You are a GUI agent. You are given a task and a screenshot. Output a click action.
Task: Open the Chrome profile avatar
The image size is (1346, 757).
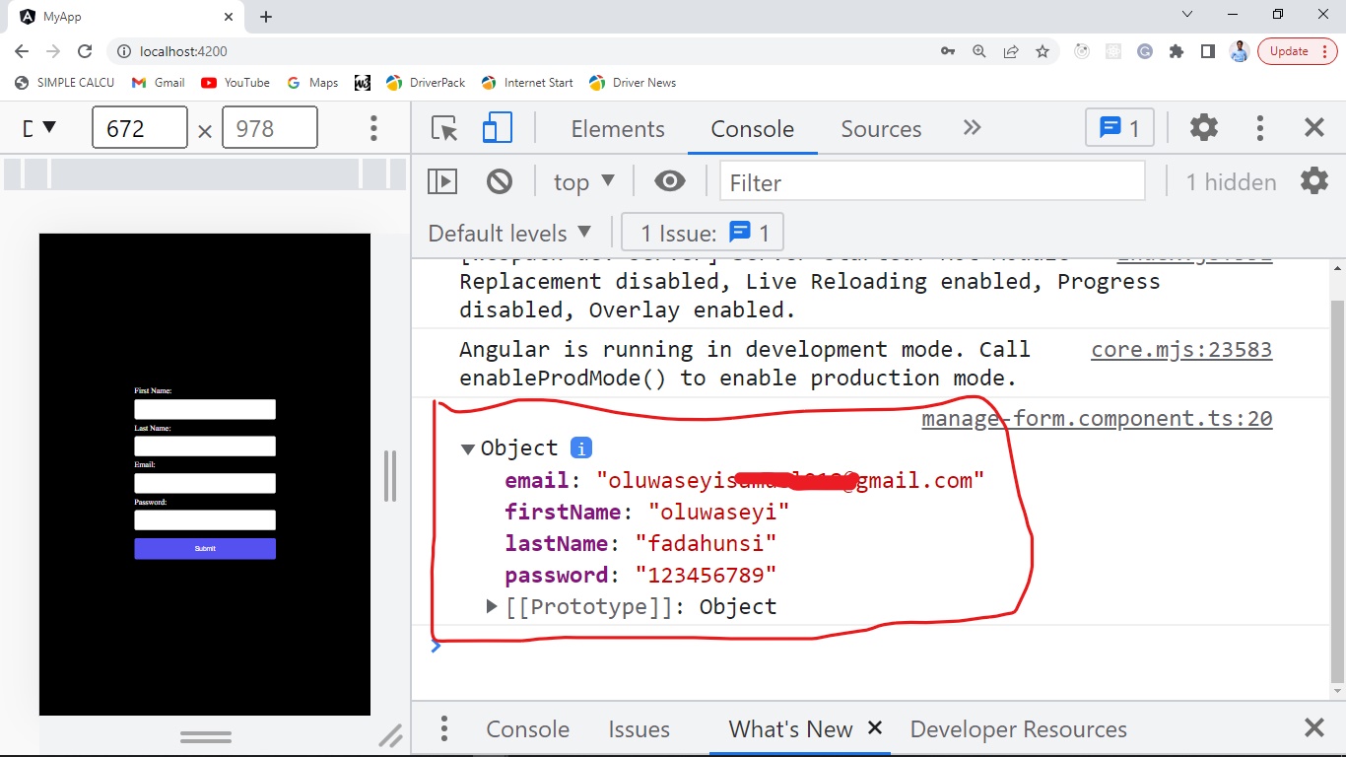1240,51
